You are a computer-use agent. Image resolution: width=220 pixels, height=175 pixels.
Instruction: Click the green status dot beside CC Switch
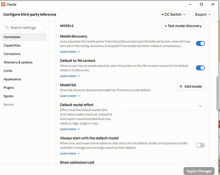[163, 14]
